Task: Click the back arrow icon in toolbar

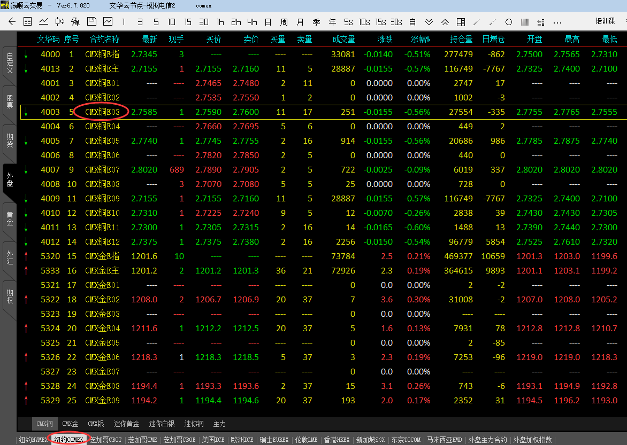Action: (12, 22)
